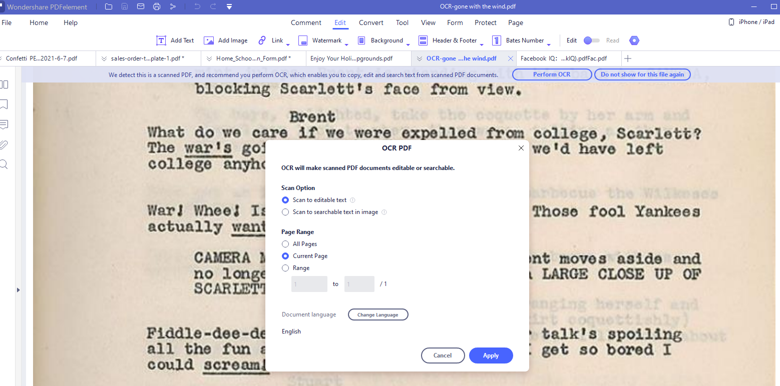Select Scan to editable text option

click(x=285, y=200)
